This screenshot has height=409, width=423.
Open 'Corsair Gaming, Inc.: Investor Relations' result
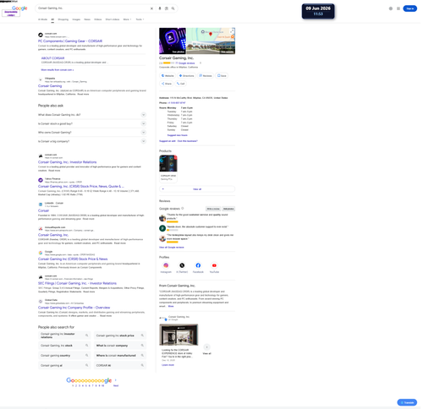tap(68, 162)
